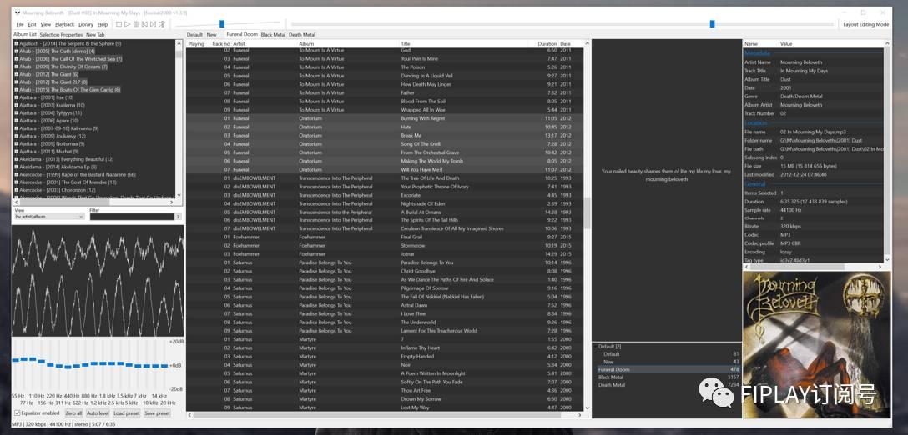
Task: Open the Selection Properties tab
Action: pos(60,35)
